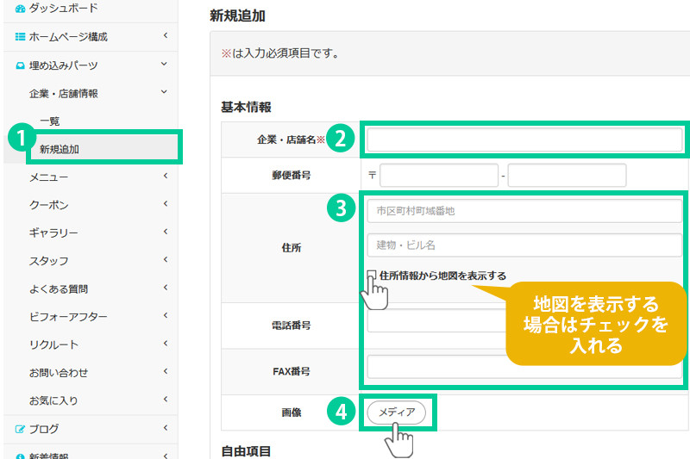690x459 pixels.
Task: Expand the ギャラリー sidebar section
Action: pos(86,233)
